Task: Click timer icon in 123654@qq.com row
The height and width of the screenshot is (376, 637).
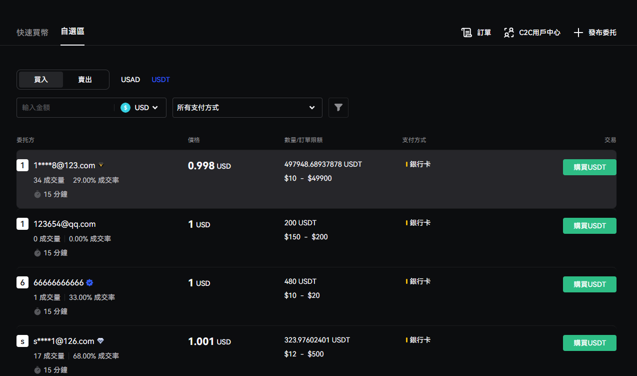Action: pyautogui.click(x=37, y=253)
